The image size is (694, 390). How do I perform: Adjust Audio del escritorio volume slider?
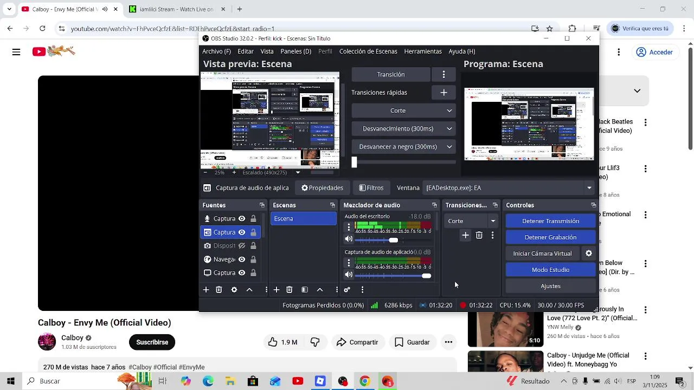click(x=393, y=240)
